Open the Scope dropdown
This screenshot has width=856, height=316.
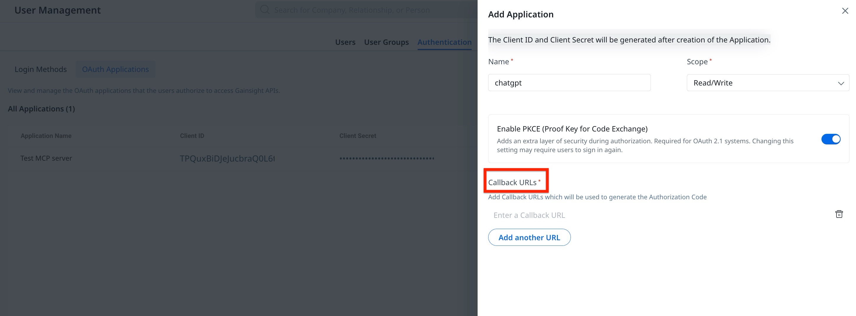pyautogui.click(x=768, y=83)
